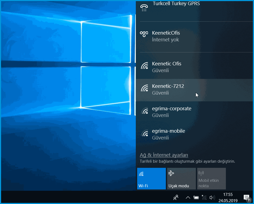Viewport: 254px width, 204px height.
Task: Click the Keenetic Ofis Wi-Fi signal icon
Action: [x=145, y=66]
